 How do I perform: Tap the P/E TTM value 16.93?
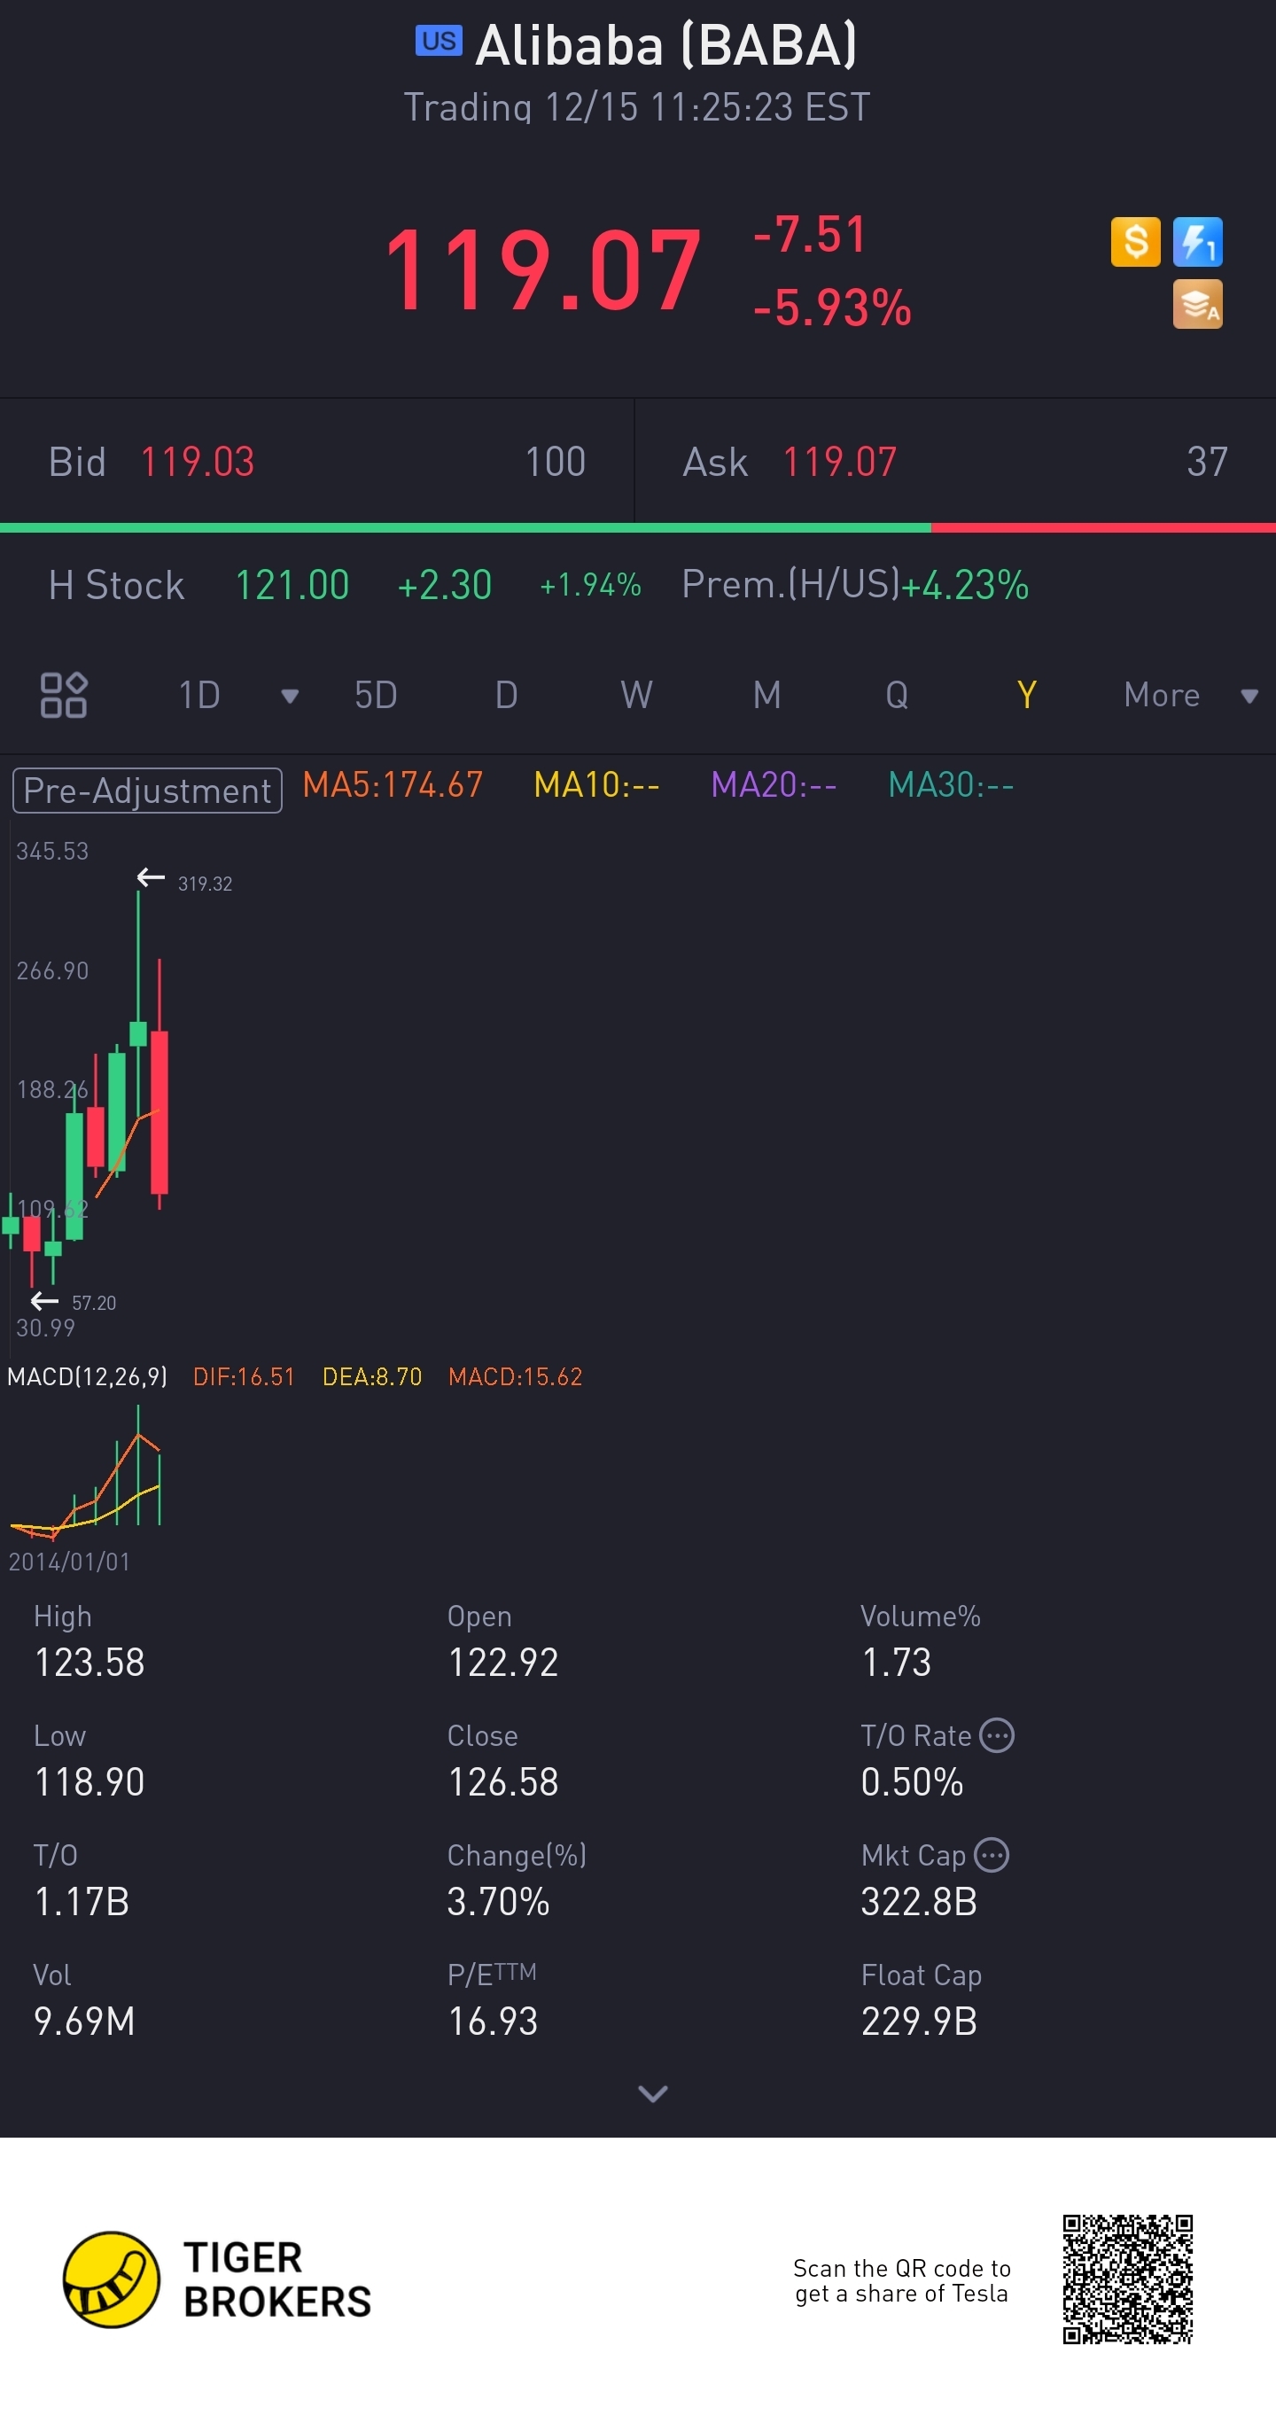pyautogui.click(x=493, y=2022)
